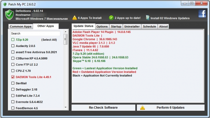Check the Core FTP LE 2.2 checkbox
This screenshot has height=118, width=210.
(x=13, y=64)
